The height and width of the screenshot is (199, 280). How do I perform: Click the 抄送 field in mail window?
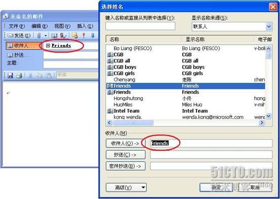71,55
